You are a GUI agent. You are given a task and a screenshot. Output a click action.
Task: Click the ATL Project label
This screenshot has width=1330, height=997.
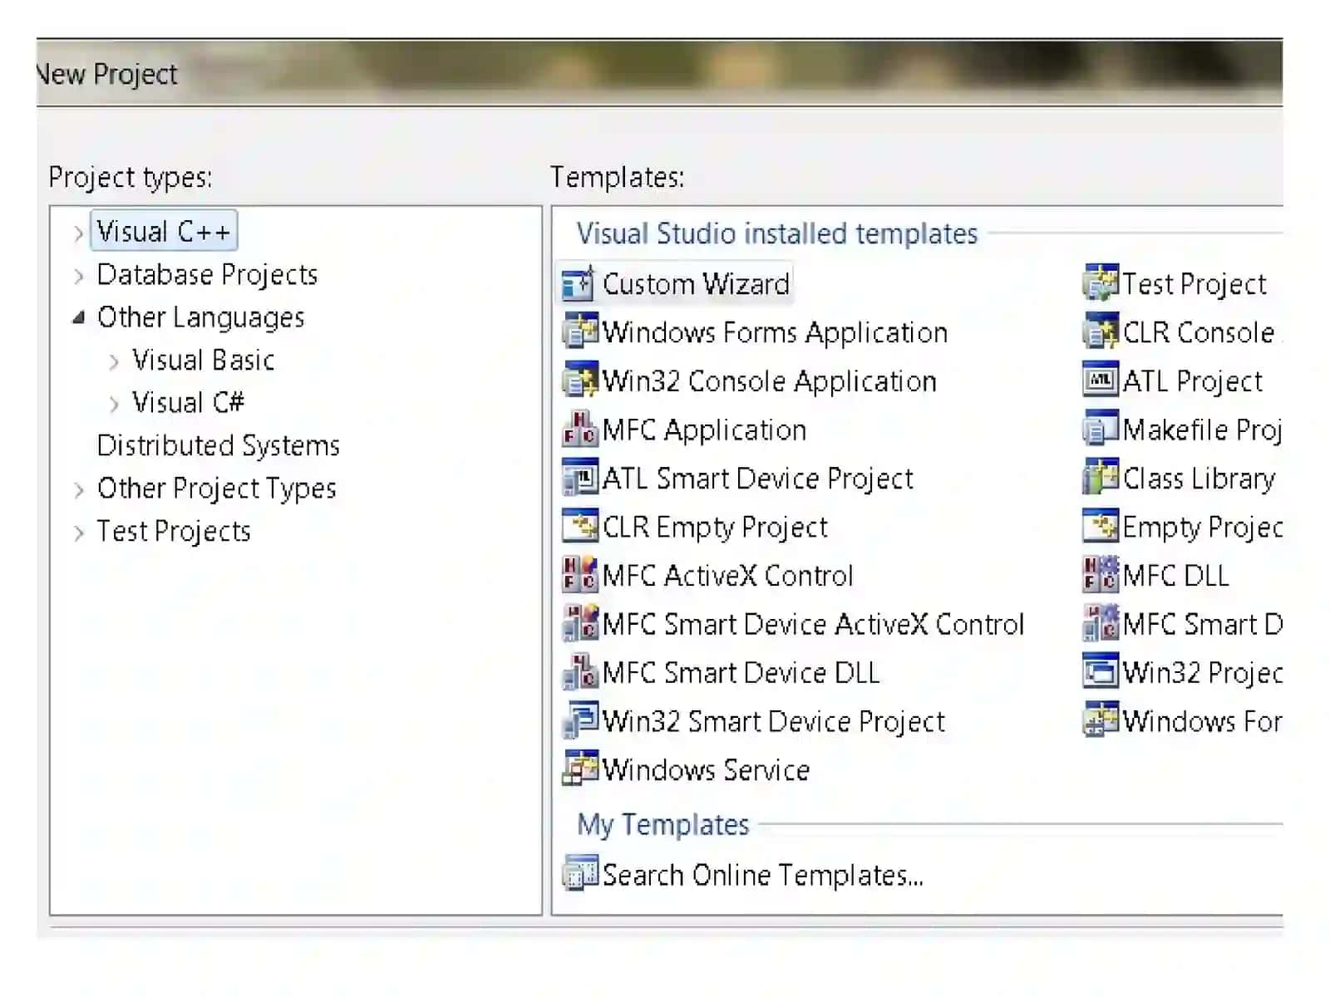(x=1193, y=381)
